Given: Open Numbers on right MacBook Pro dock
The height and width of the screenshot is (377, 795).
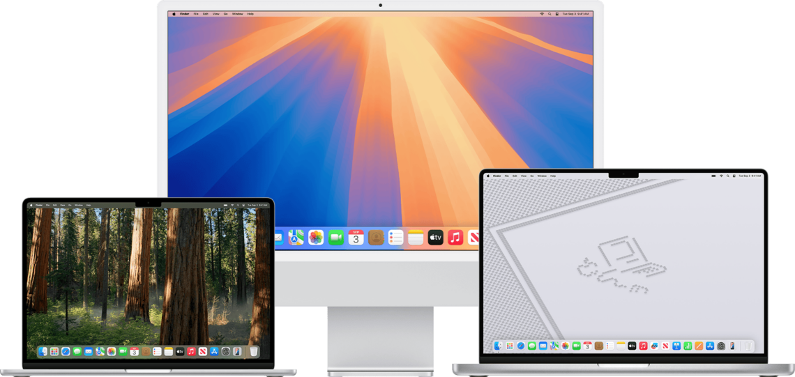Looking at the screenshot, I should click(x=688, y=346).
